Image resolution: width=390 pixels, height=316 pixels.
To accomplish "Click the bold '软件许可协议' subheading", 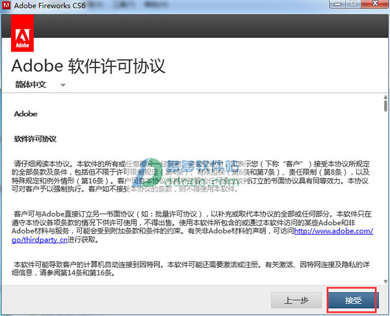I will [x=35, y=139].
